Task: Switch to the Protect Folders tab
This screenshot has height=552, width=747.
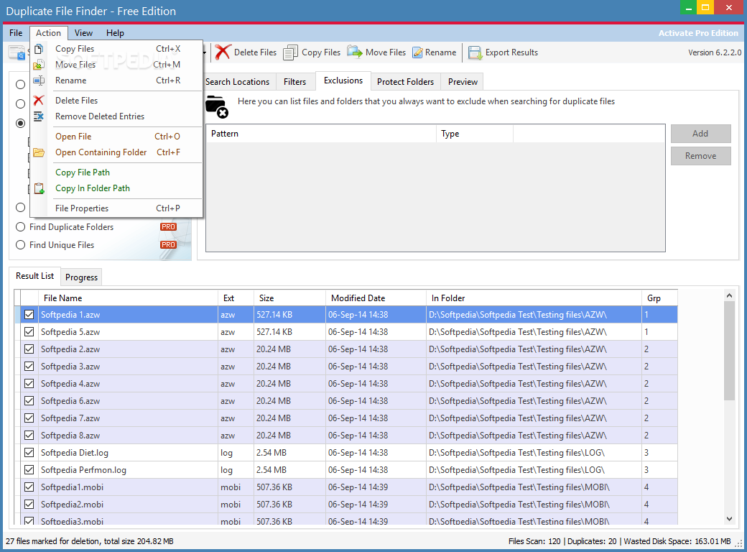Action: click(405, 82)
